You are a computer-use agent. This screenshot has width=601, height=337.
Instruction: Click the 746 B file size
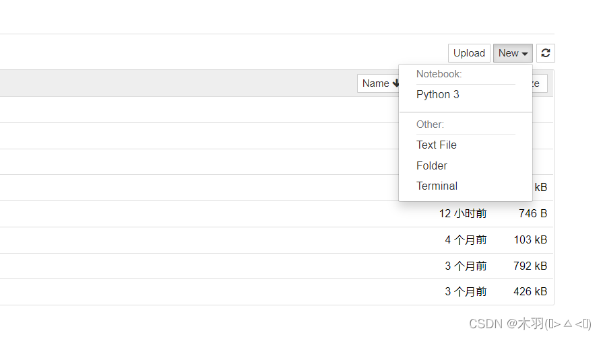coord(533,213)
